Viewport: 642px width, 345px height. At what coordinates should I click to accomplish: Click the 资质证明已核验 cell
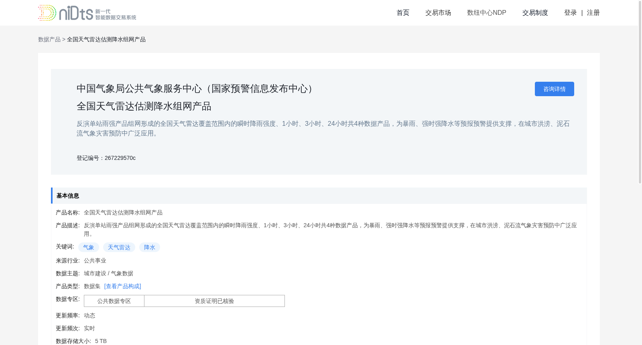click(214, 301)
